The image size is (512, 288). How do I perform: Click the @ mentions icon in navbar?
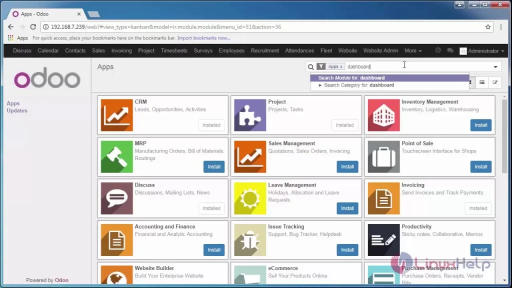point(438,50)
